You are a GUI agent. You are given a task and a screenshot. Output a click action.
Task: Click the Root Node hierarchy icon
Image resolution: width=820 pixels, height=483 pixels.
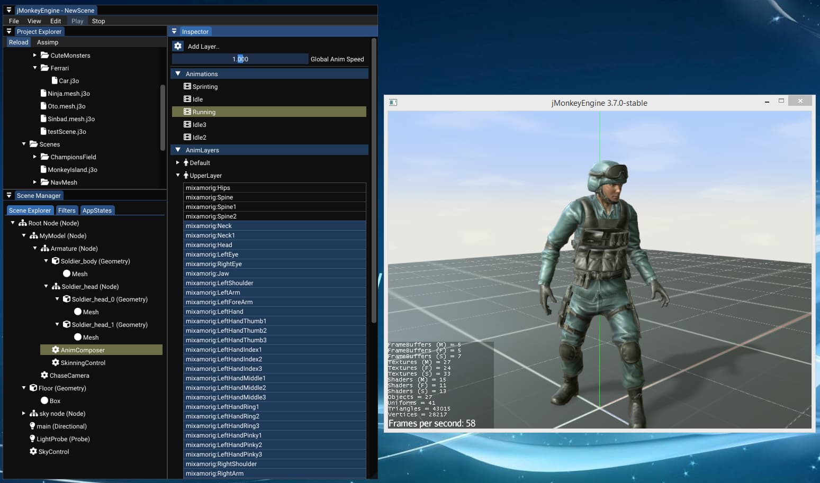pos(23,223)
